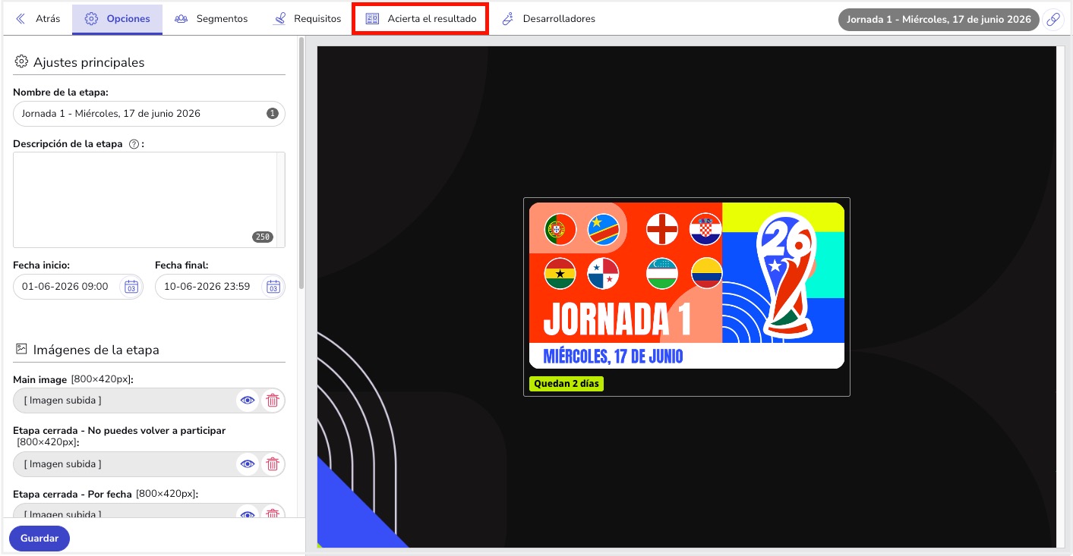Image resolution: width=1073 pixels, height=556 pixels.
Task: Click the left panel vertical scrollbar
Action: coord(301,163)
